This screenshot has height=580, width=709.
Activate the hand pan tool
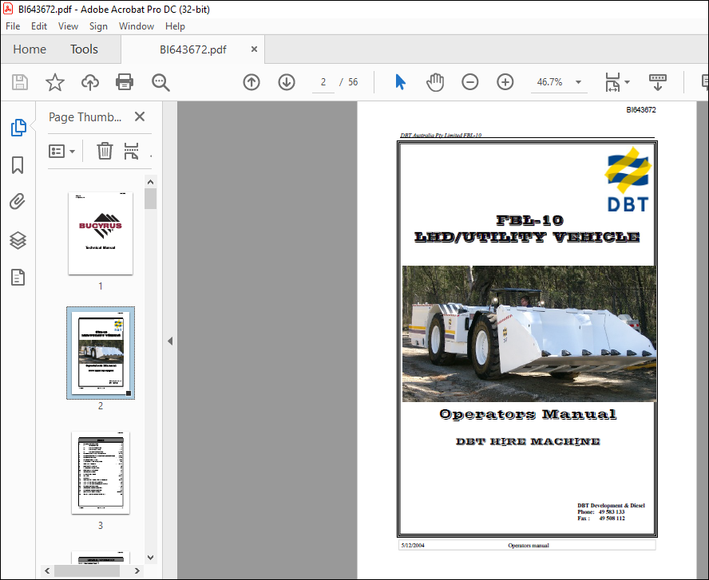click(435, 82)
